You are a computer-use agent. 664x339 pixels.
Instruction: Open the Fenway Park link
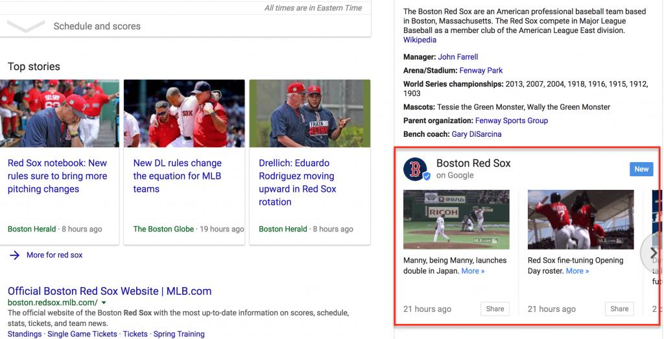[480, 71]
